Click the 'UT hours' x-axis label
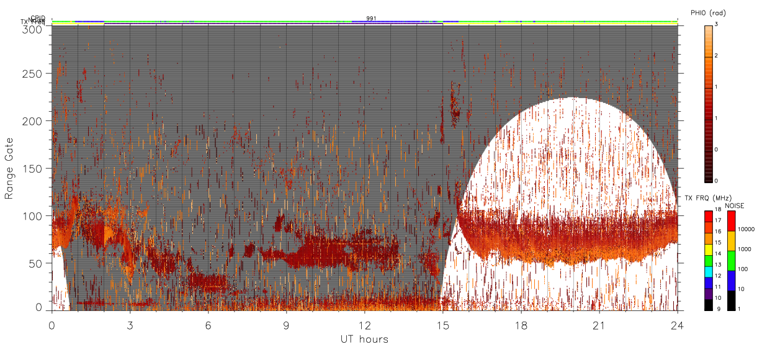Viewport: 762px width, 352px height. coord(364,339)
